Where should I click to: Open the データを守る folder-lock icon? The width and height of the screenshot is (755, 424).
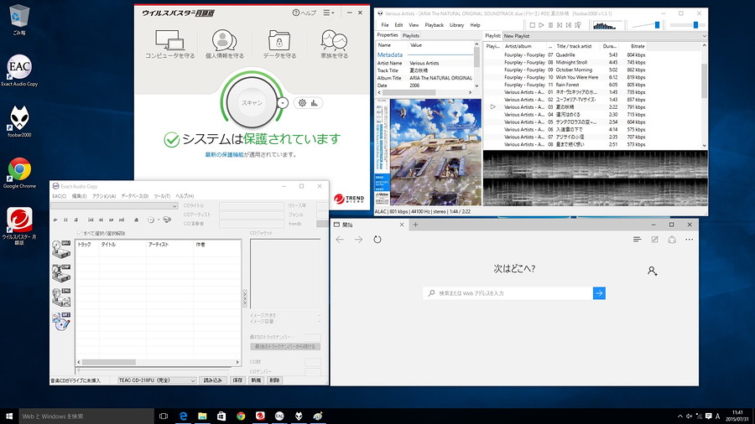point(279,40)
